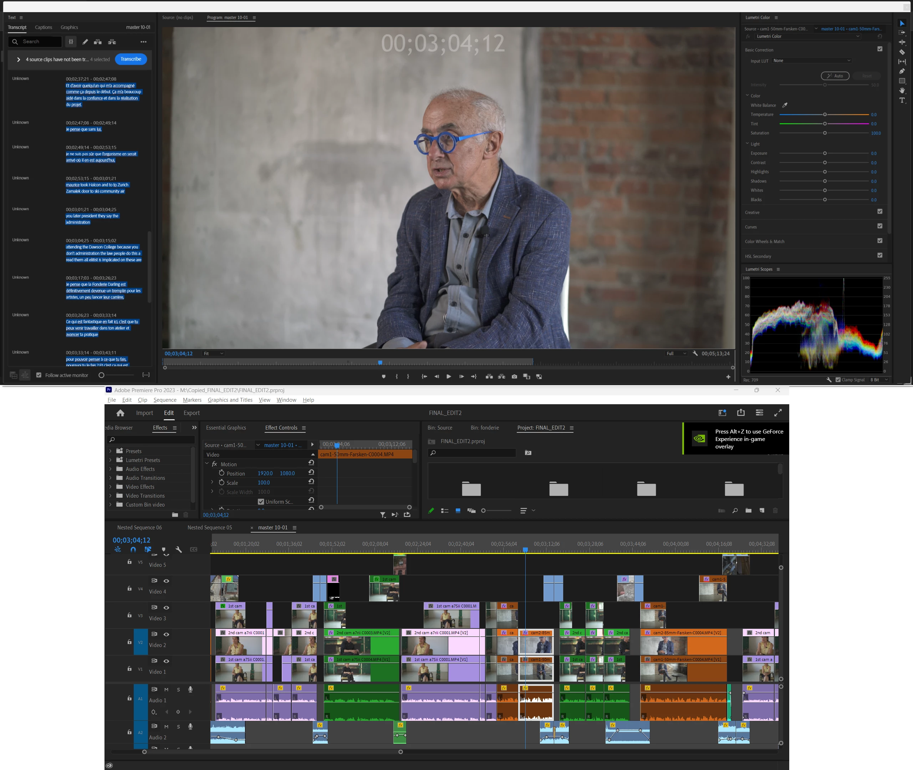Image resolution: width=913 pixels, height=770 pixels.
Task: Toggle timeline Snap magnet icon
Action: point(133,550)
